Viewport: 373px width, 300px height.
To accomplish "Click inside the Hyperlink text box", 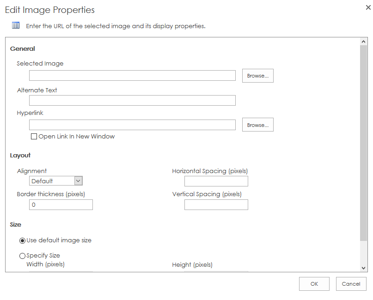I will point(133,125).
